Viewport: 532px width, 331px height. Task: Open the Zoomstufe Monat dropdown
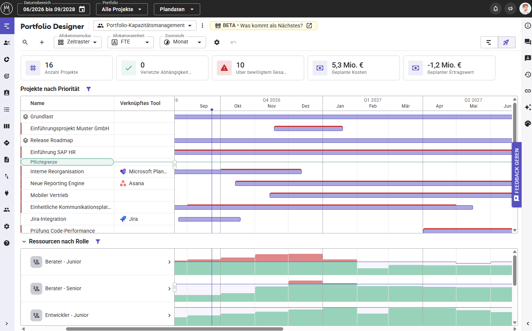point(183,42)
